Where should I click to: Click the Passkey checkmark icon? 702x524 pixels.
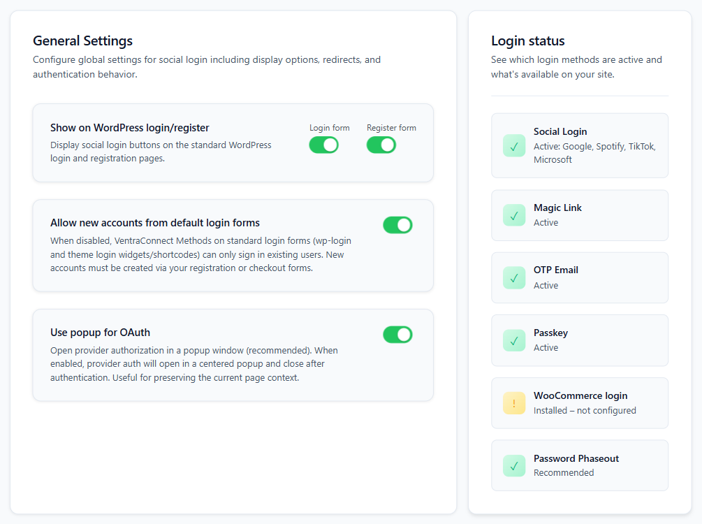click(514, 340)
